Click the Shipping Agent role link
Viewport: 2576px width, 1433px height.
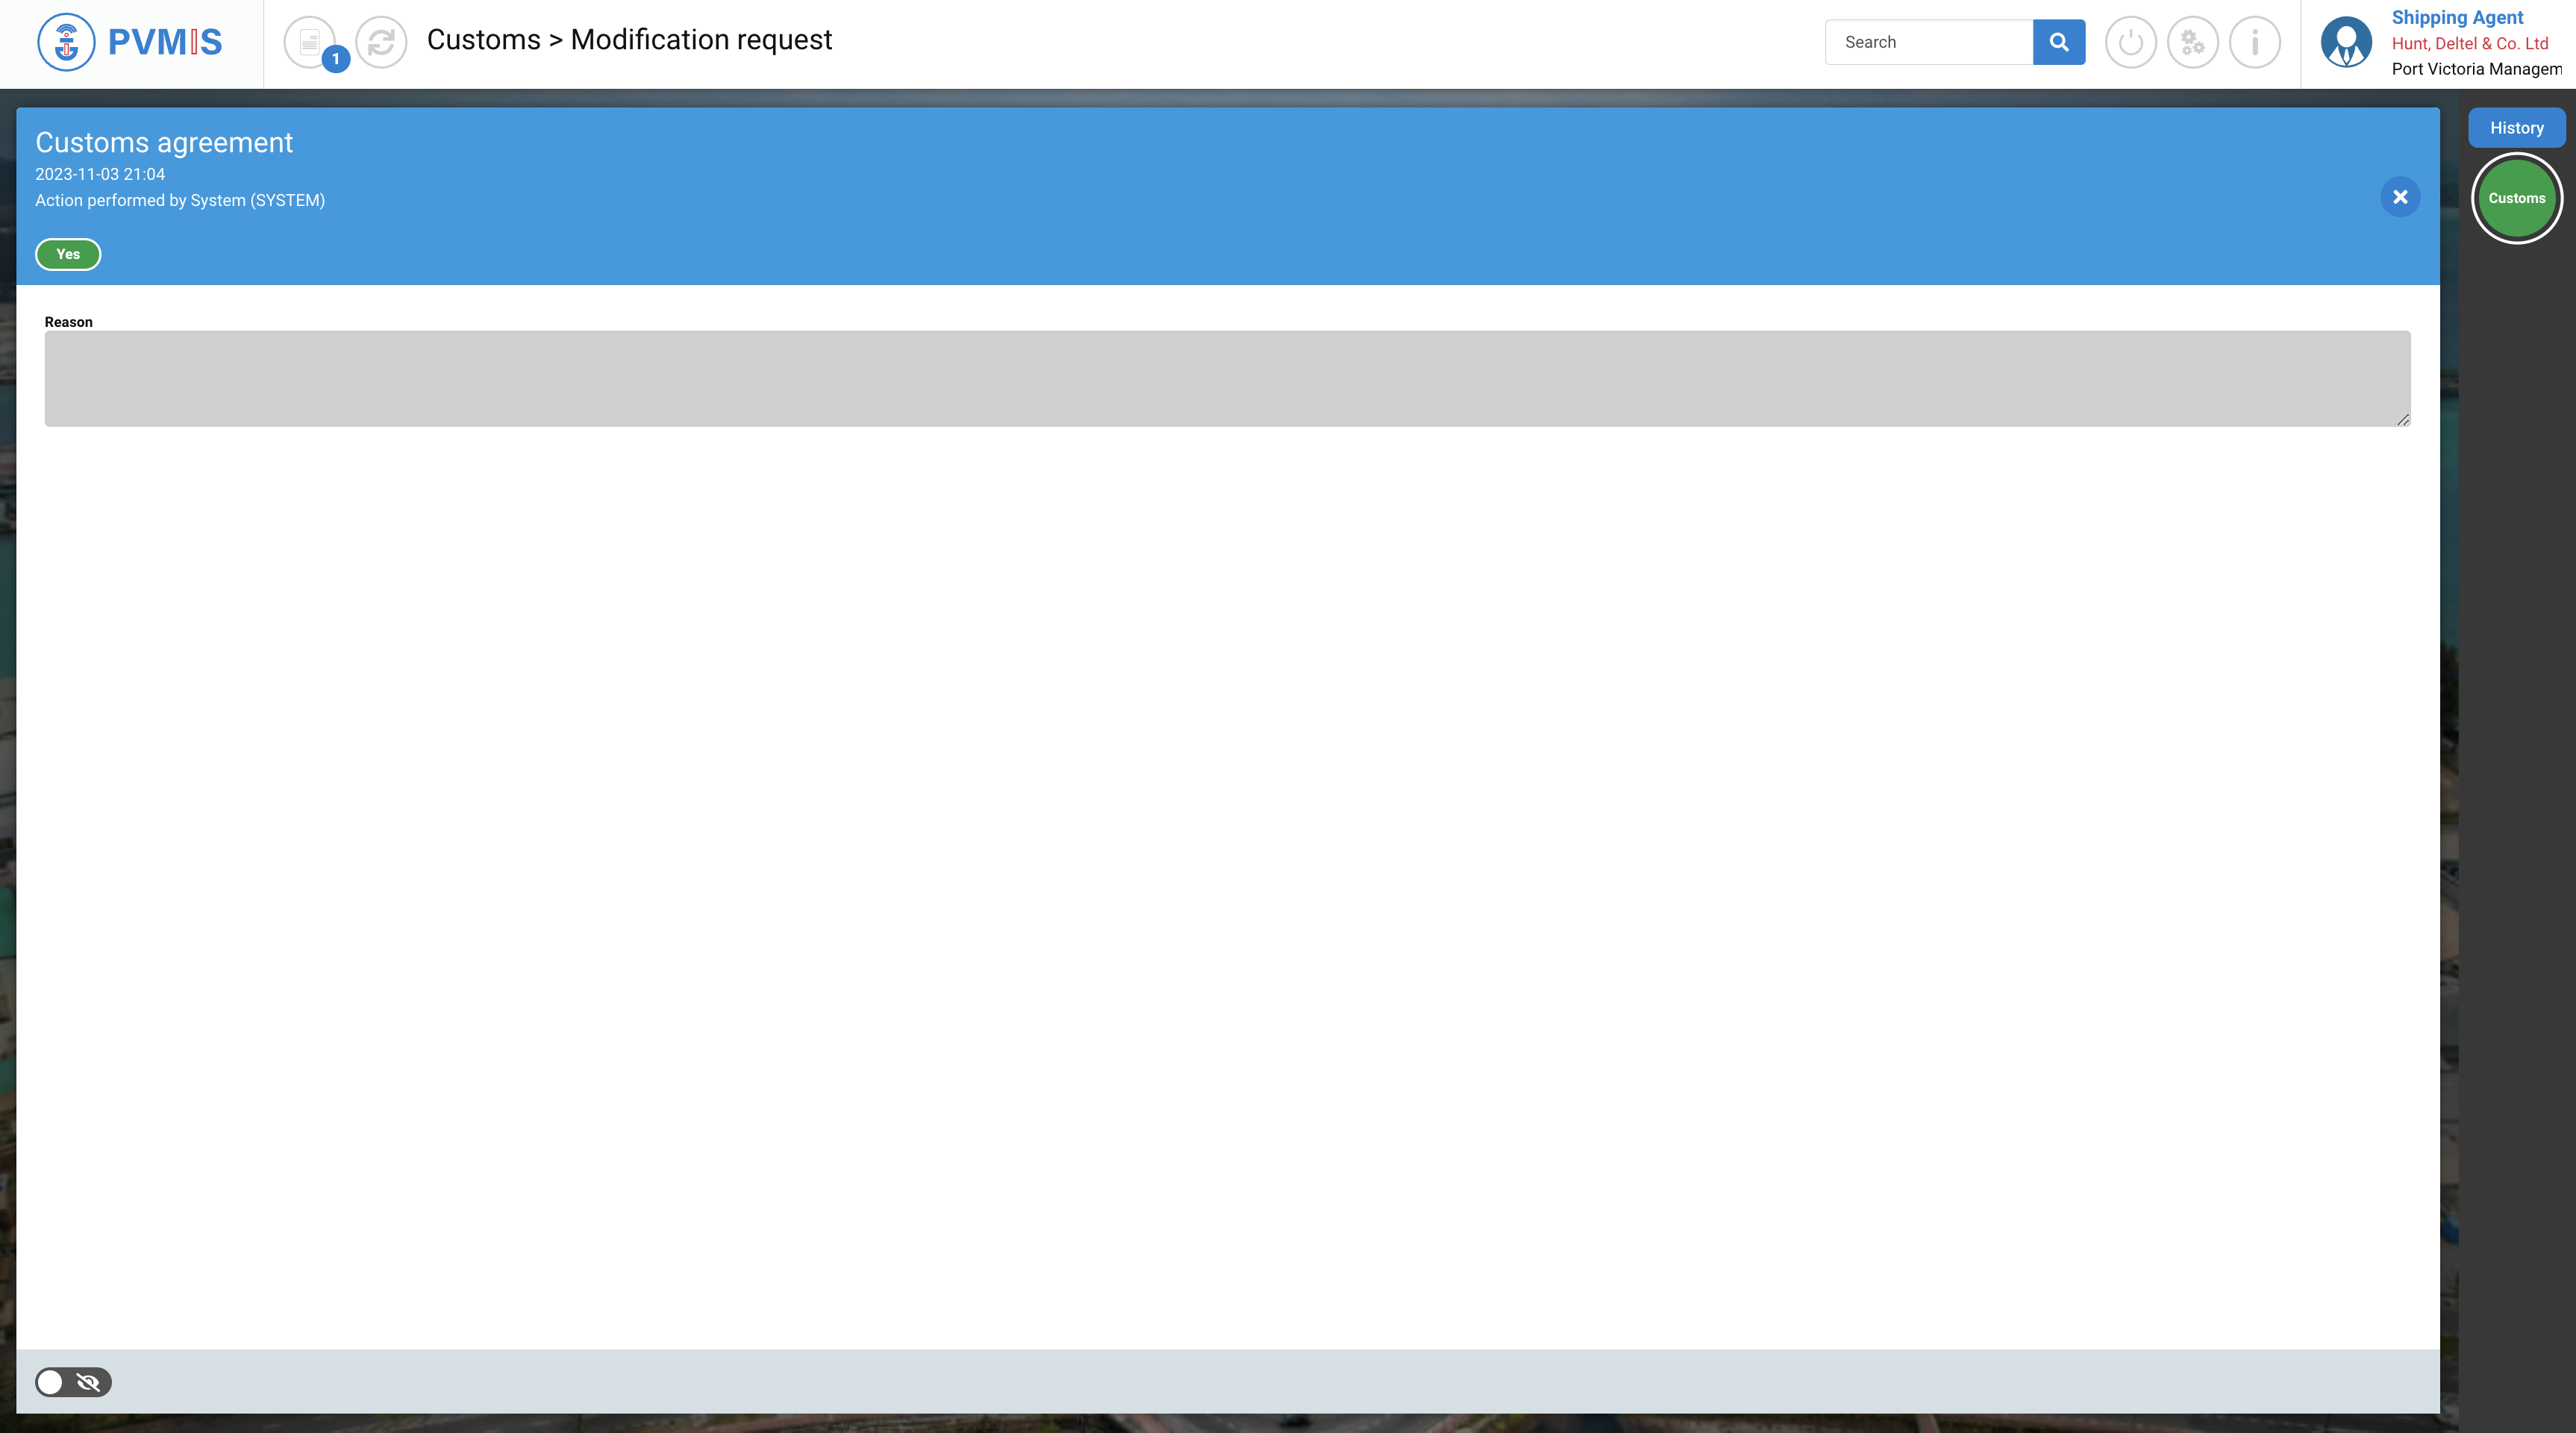tap(2457, 17)
